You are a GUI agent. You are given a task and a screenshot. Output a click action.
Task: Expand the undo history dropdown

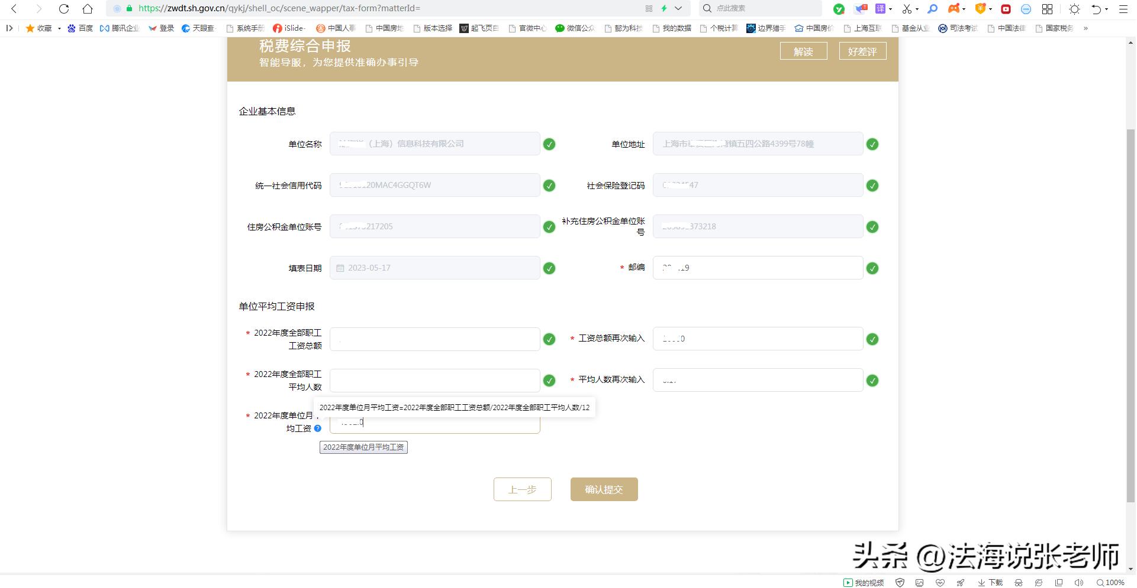[1107, 9]
